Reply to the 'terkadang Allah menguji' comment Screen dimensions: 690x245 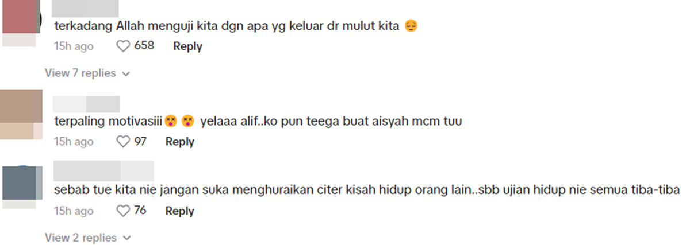point(187,46)
